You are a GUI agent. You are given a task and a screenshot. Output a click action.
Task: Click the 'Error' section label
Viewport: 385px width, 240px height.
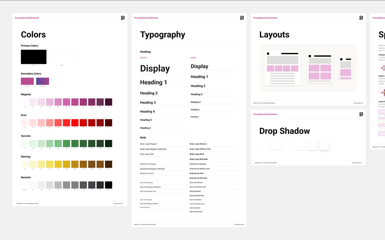pos(24,115)
